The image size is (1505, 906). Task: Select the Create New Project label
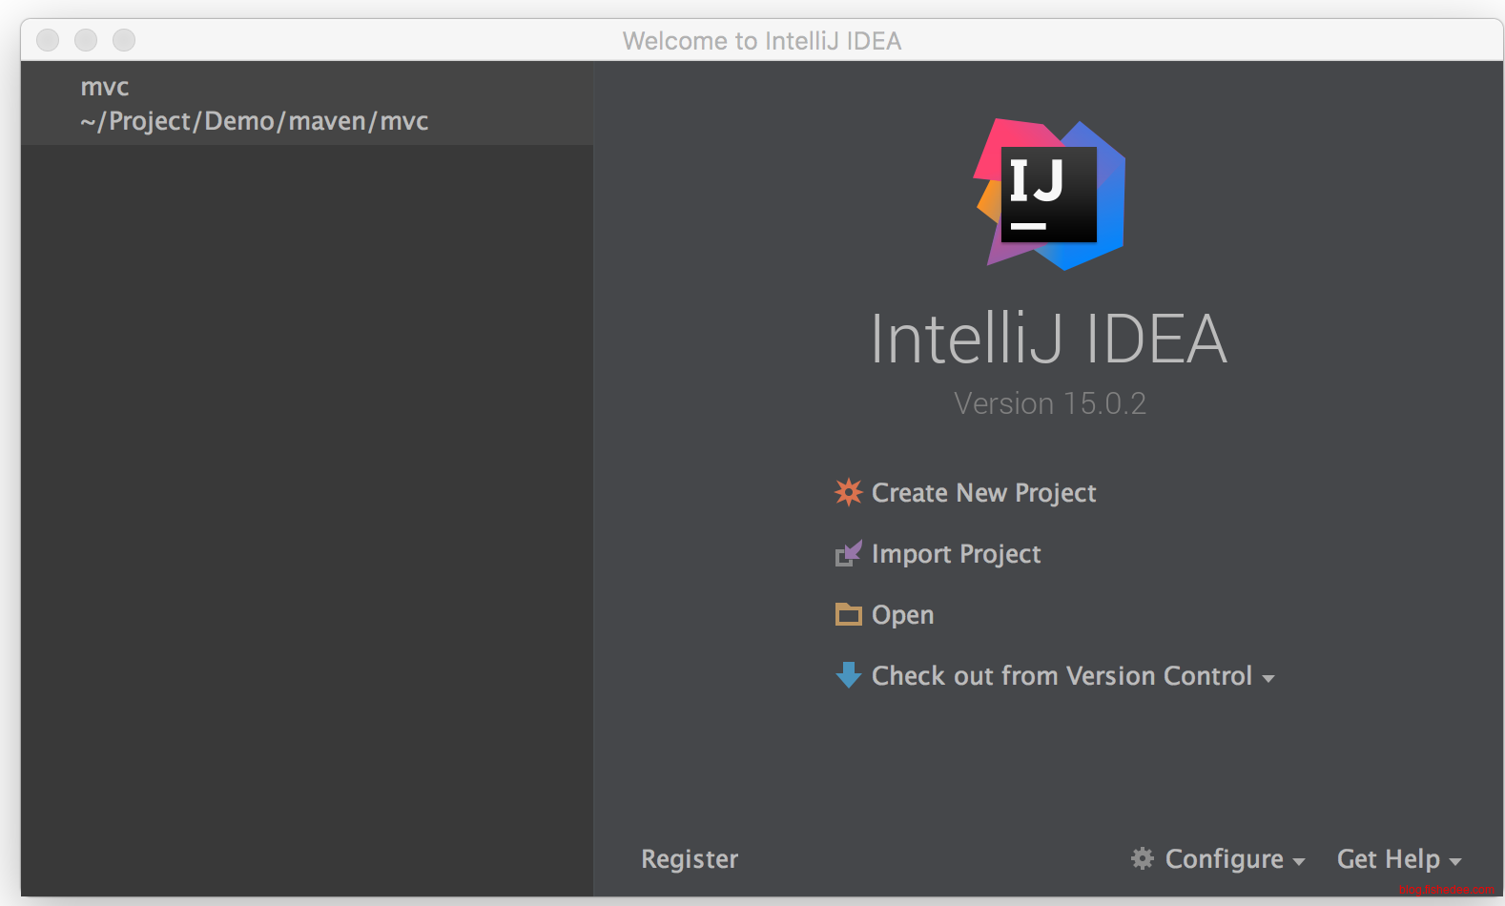pyautogui.click(x=983, y=493)
